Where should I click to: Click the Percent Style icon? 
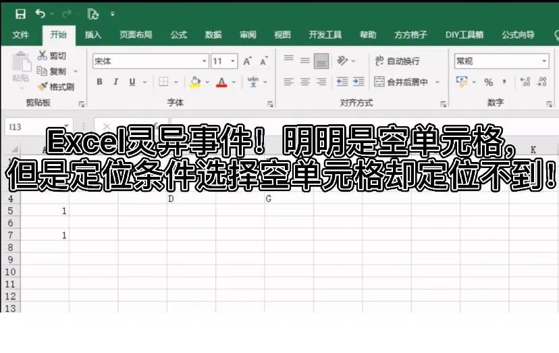488,82
